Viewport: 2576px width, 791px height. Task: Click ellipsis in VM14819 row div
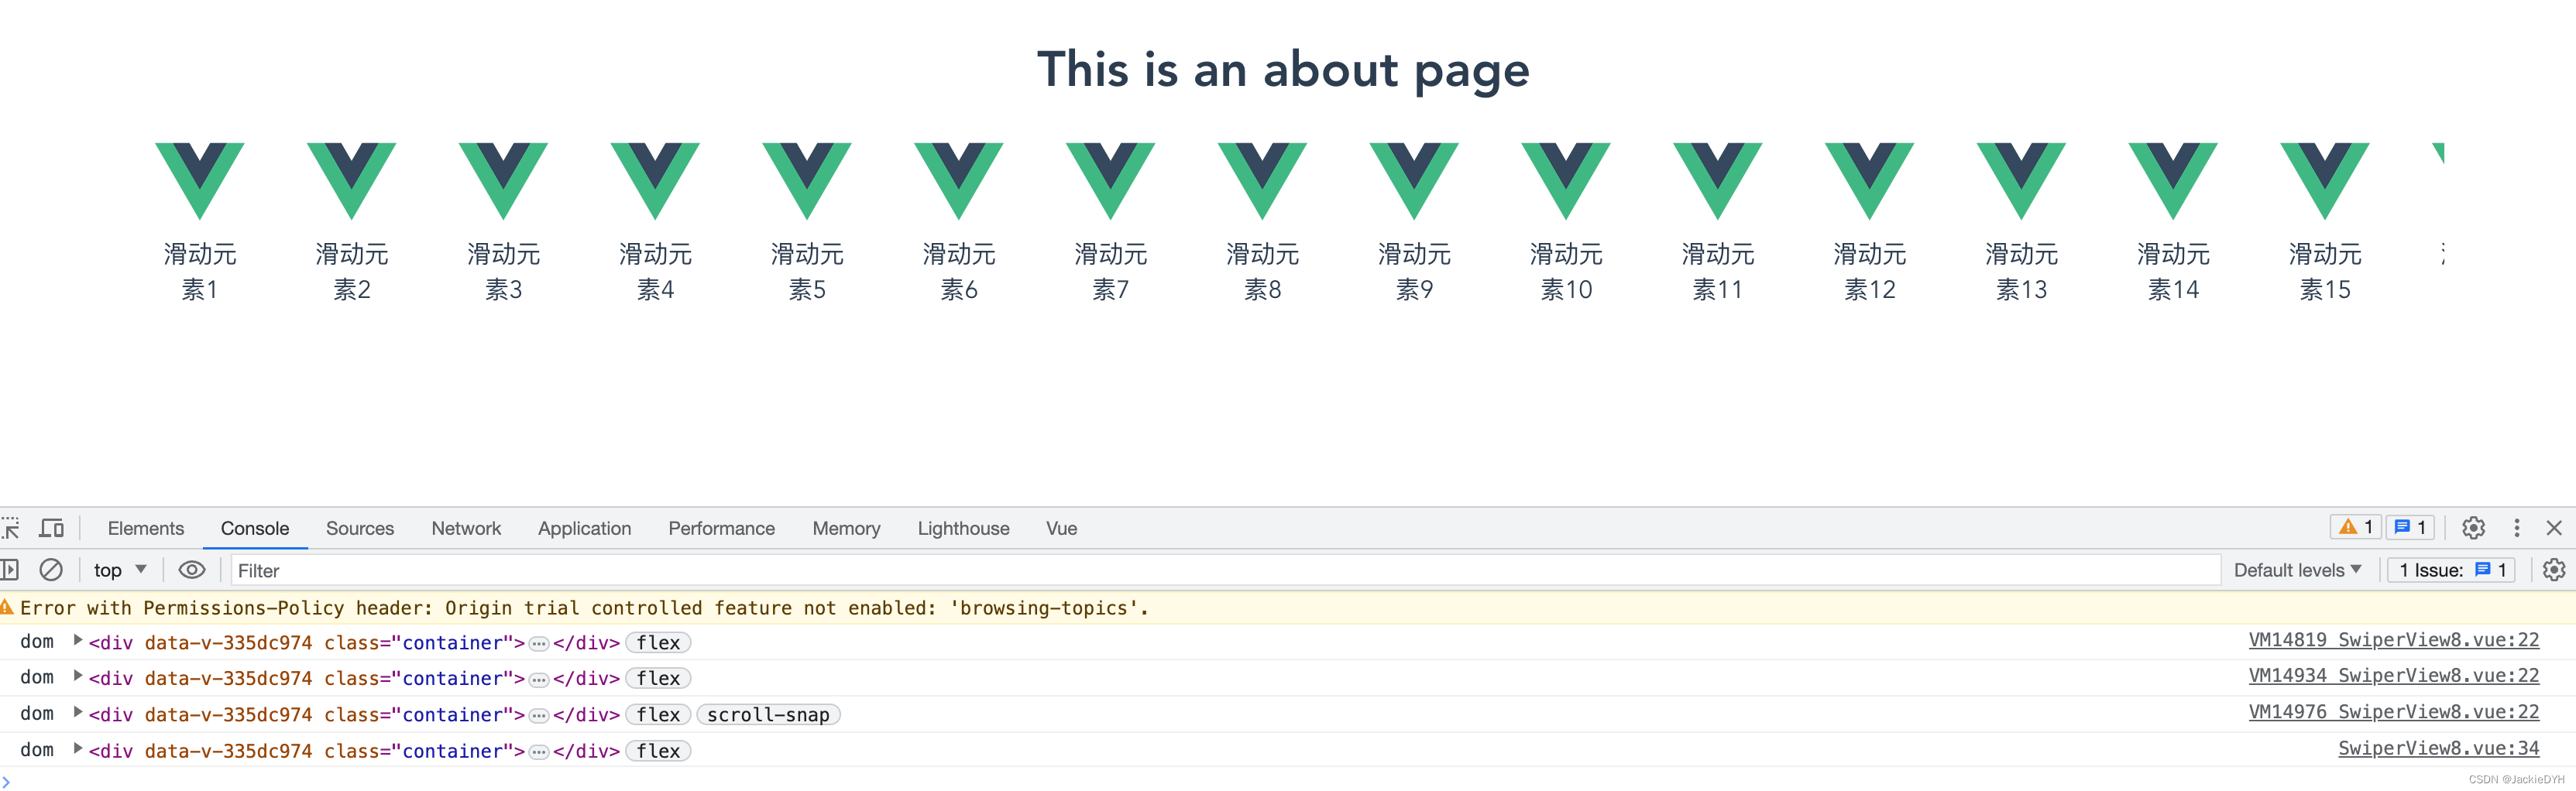click(x=539, y=644)
